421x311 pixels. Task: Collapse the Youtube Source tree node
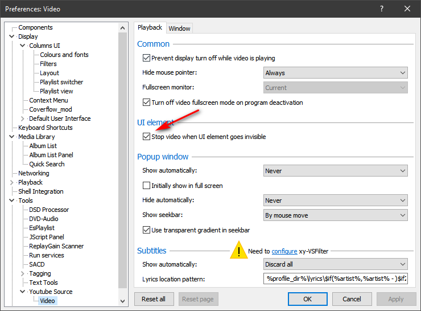tap(23, 292)
